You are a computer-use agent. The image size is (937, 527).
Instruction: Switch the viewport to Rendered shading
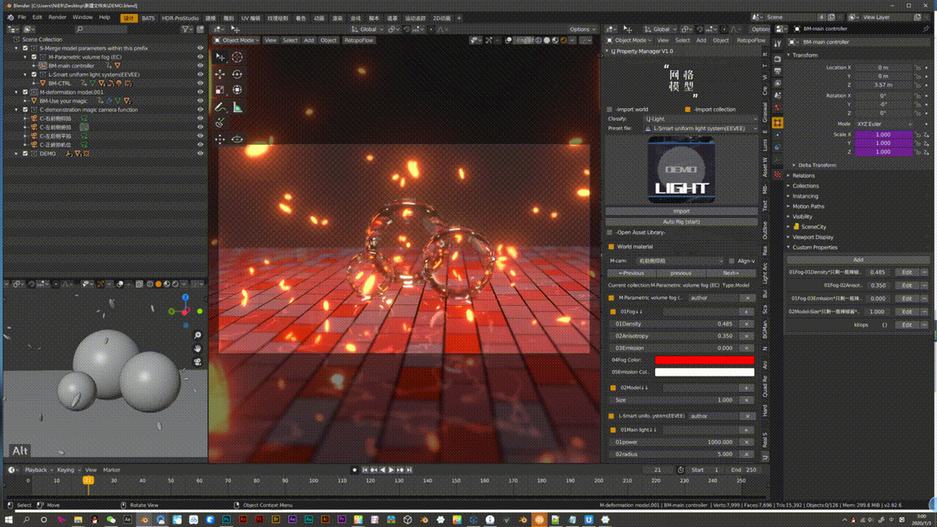(564, 40)
